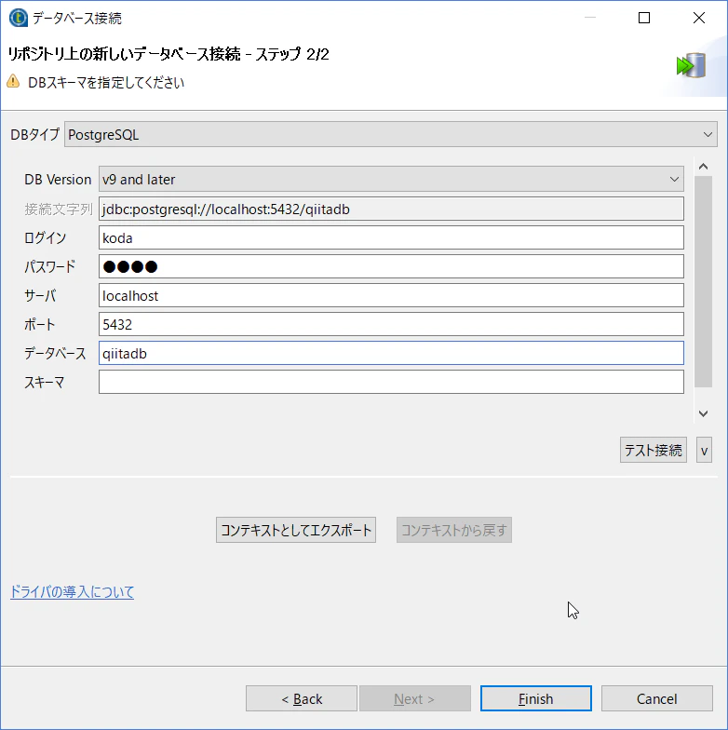This screenshot has width=728, height=730.
Task: Click the Finish button
Action: pyautogui.click(x=536, y=698)
